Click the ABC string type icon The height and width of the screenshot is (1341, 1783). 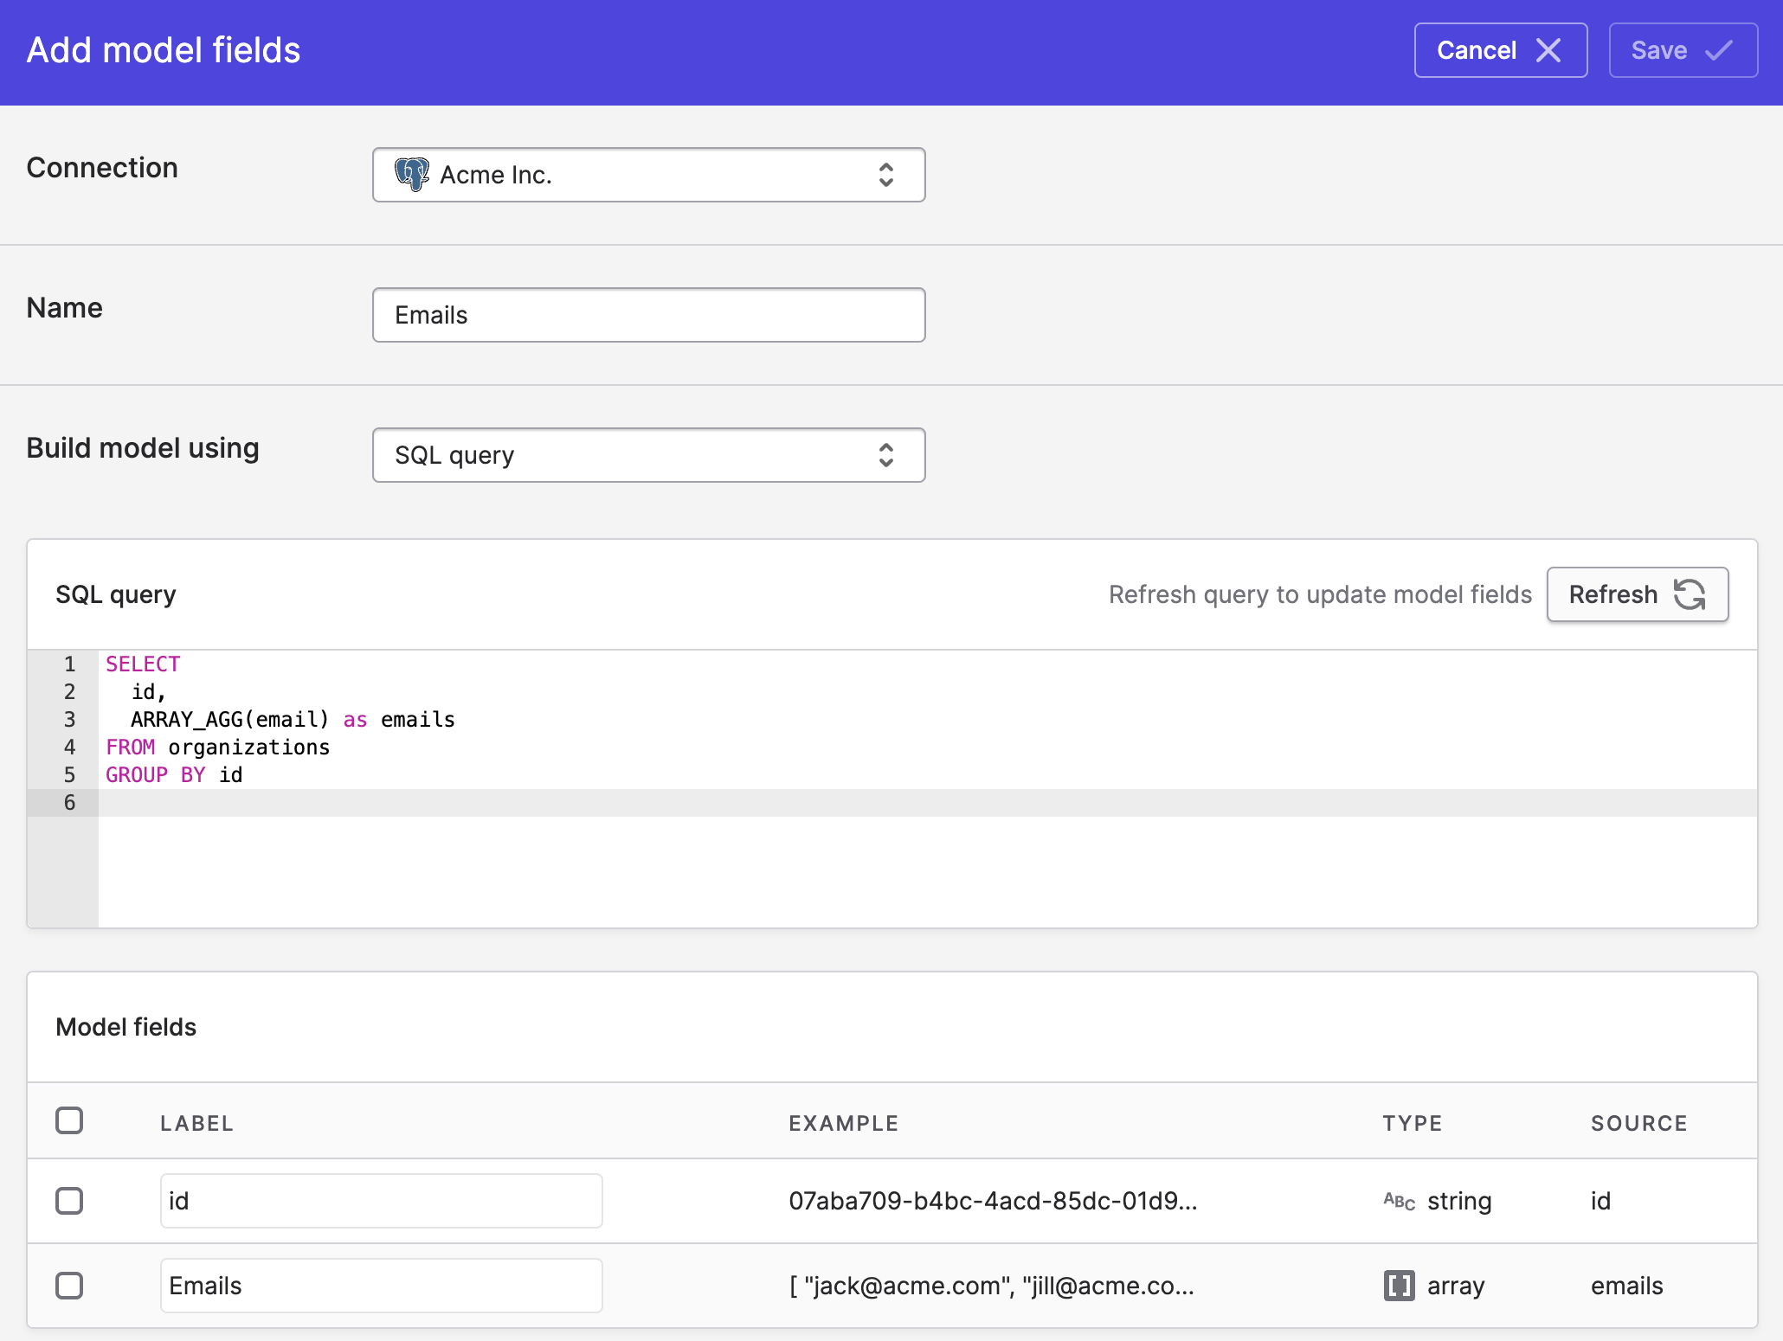pyautogui.click(x=1399, y=1201)
